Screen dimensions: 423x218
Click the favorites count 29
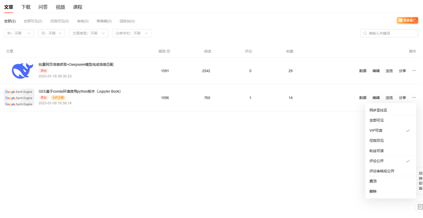point(290,71)
